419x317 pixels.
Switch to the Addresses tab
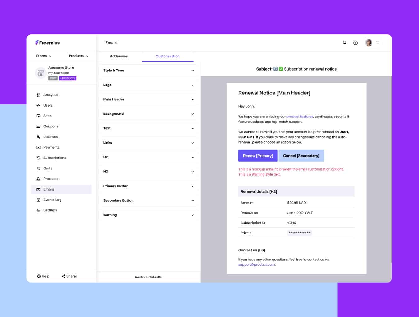(119, 56)
